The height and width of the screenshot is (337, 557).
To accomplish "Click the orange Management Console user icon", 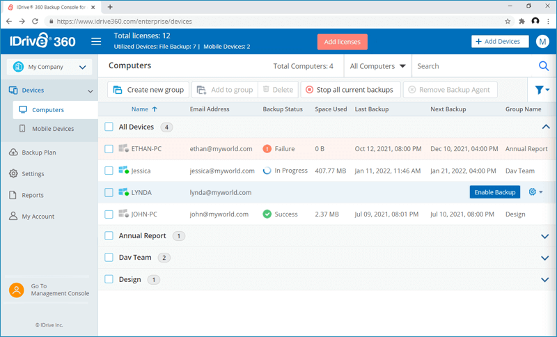I will 16,290.
